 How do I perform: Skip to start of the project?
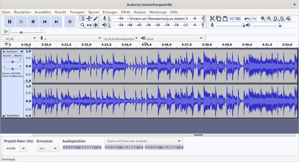(x=45, y=22)
